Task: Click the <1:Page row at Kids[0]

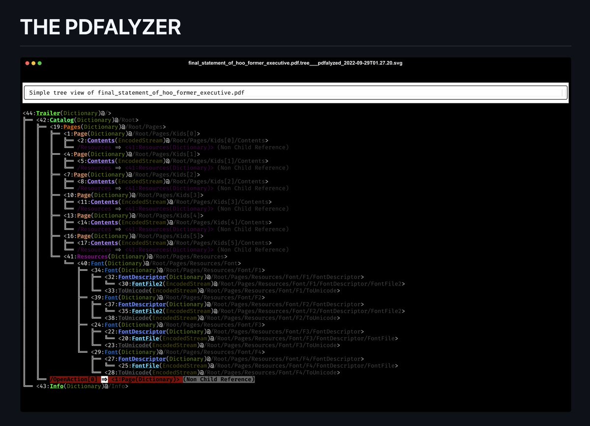Action: click(132, 134)
